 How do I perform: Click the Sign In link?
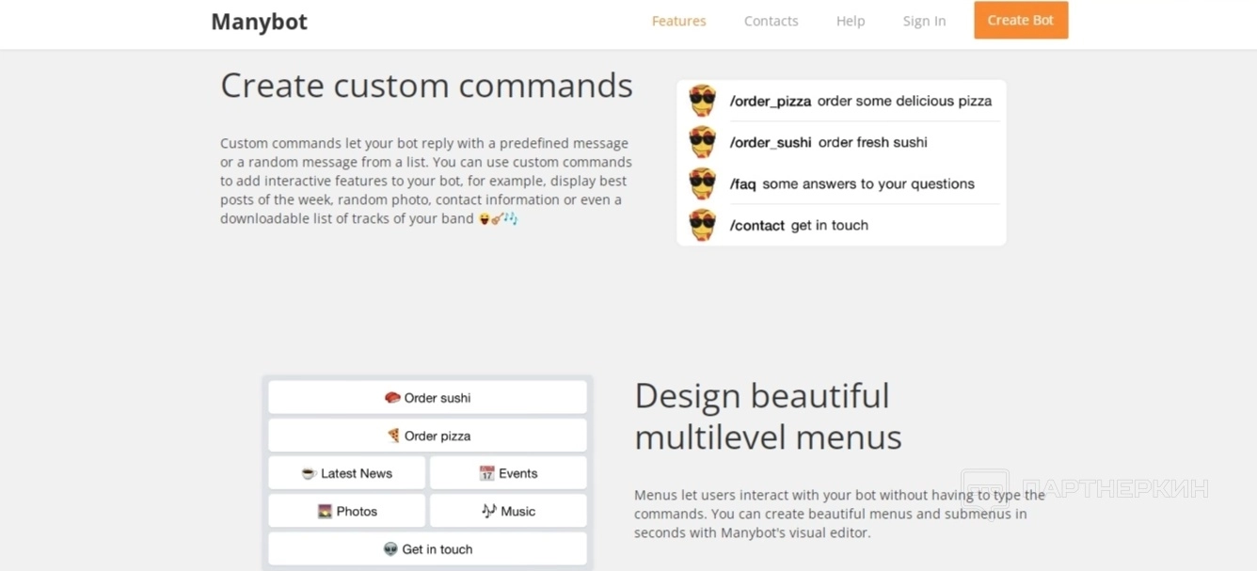point(924,21)
